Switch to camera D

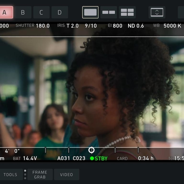60,12
